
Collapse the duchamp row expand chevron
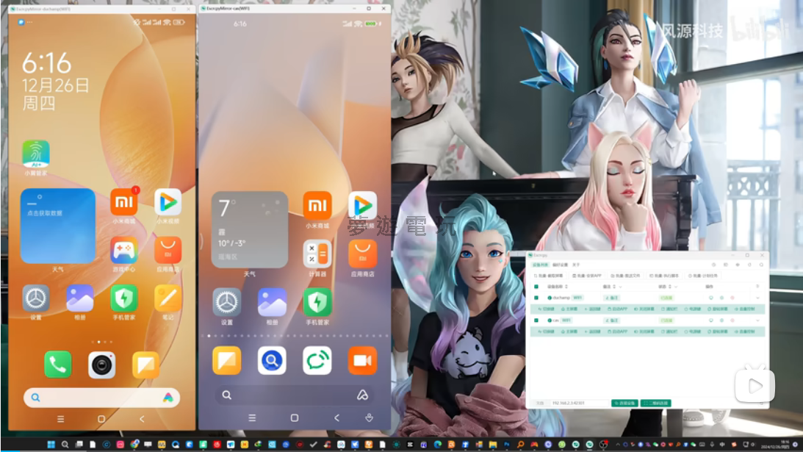coord(758,298)
